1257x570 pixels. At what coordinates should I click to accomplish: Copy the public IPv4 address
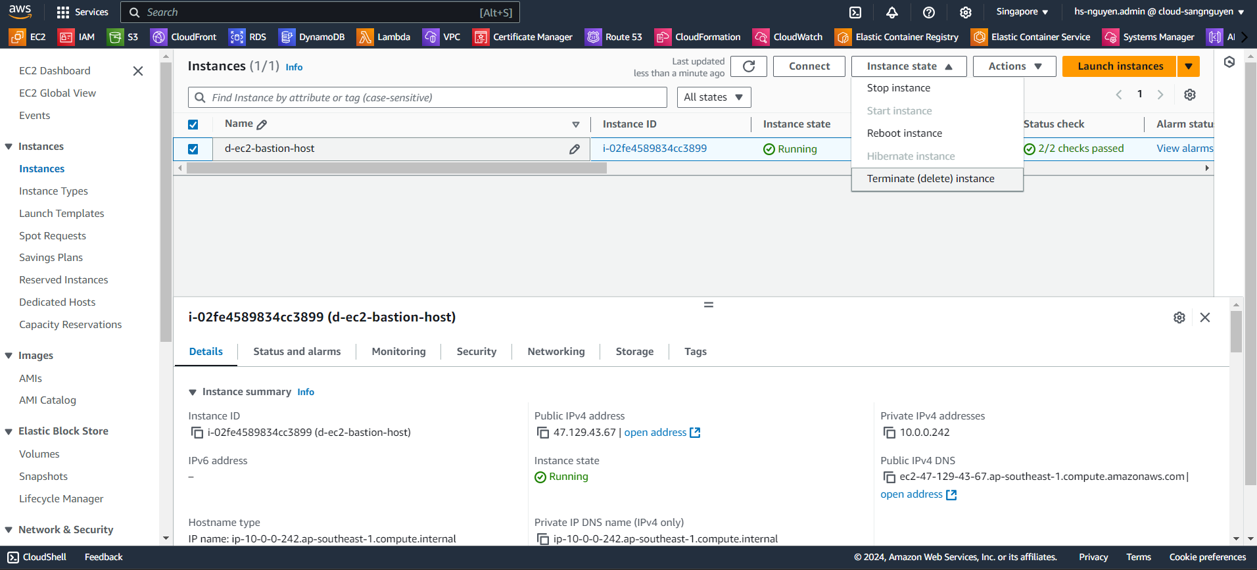pyautogui.click(x=543, y=433)
